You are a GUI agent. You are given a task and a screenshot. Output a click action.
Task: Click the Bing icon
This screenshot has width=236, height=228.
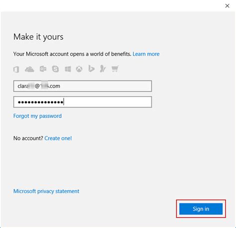point(91,69)
